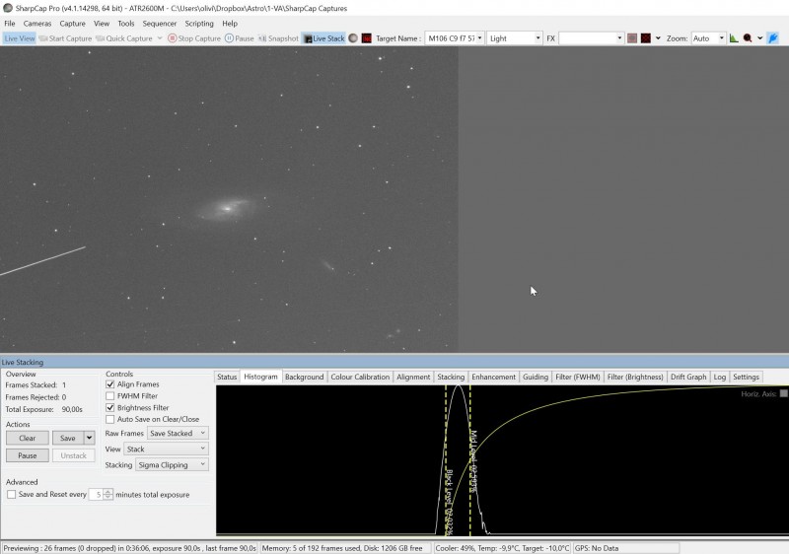
Task: Open the Help menu
Action: pos(230,23)
